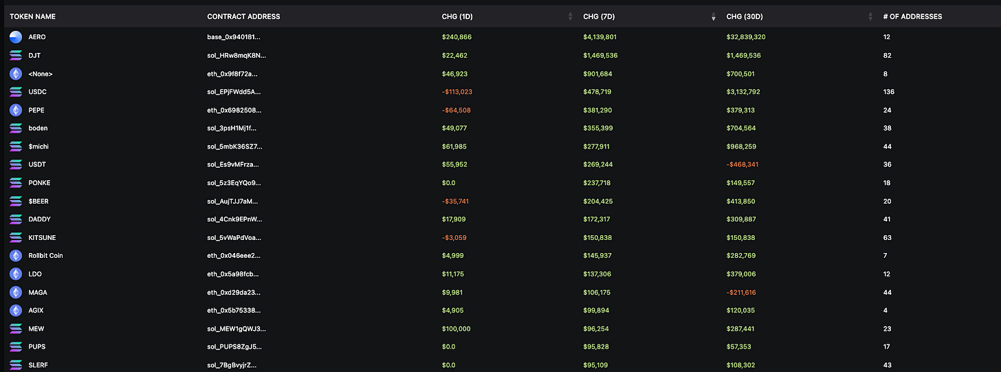The width and height of the screenshot is (1001, 372).
Task: Click the CHG (30D) header label
Action: [745, 17]
